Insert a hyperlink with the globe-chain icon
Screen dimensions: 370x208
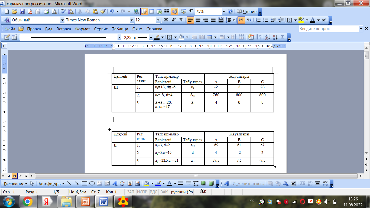tap(136, 12)
